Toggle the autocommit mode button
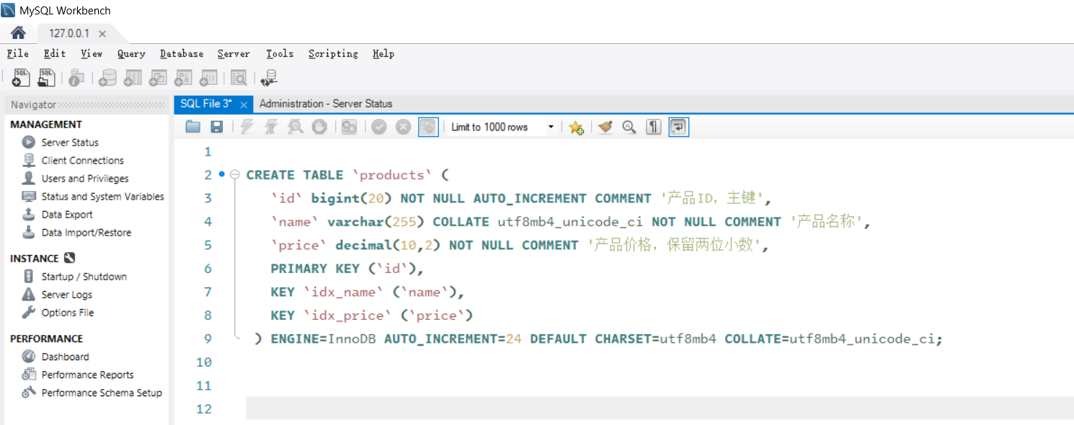 428,127
